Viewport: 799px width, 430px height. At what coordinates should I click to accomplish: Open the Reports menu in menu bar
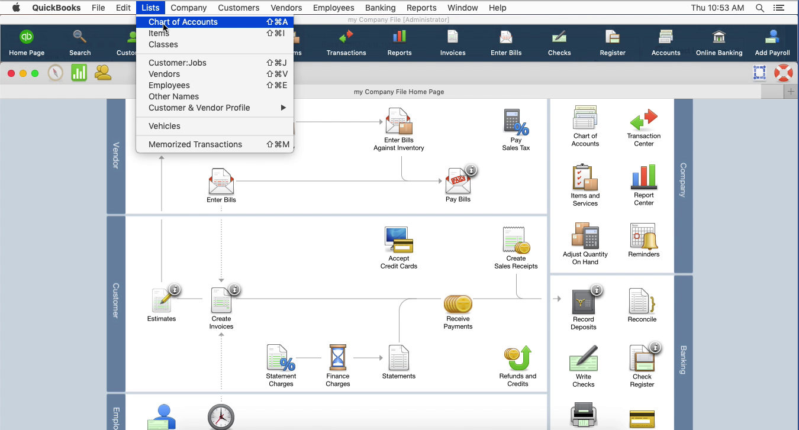pyautogui.click(x=421, y=8)
